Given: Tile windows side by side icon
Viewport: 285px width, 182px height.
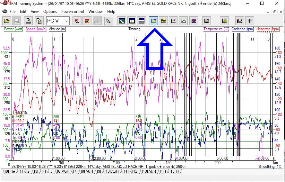Looking at the screenshot, I should 132,21.
